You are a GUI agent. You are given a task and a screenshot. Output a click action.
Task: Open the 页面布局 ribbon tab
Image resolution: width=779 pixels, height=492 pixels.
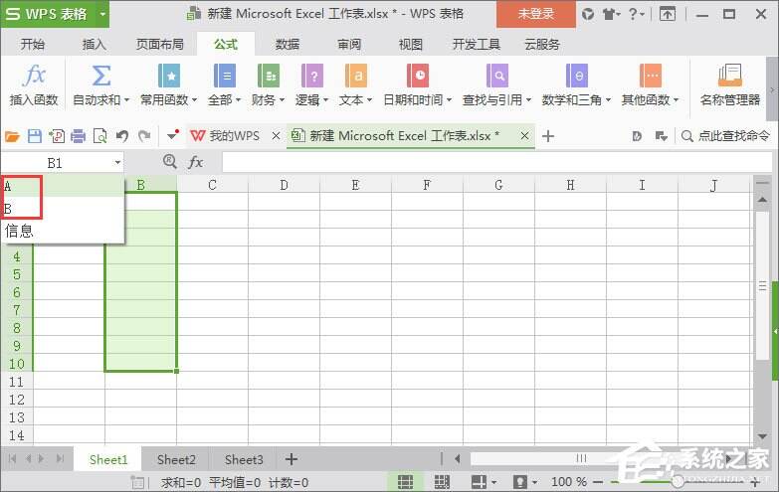(160, 44)
